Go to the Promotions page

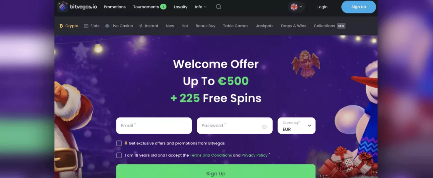pos(115,7)
